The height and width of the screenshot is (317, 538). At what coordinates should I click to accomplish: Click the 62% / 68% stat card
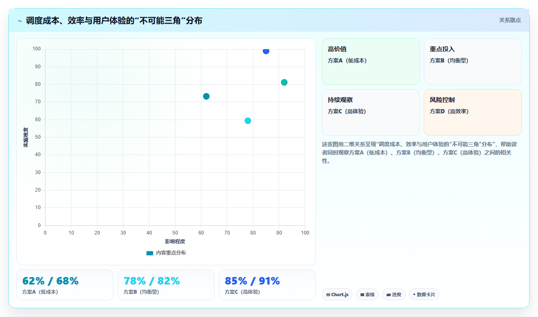(x=65, y=285)
